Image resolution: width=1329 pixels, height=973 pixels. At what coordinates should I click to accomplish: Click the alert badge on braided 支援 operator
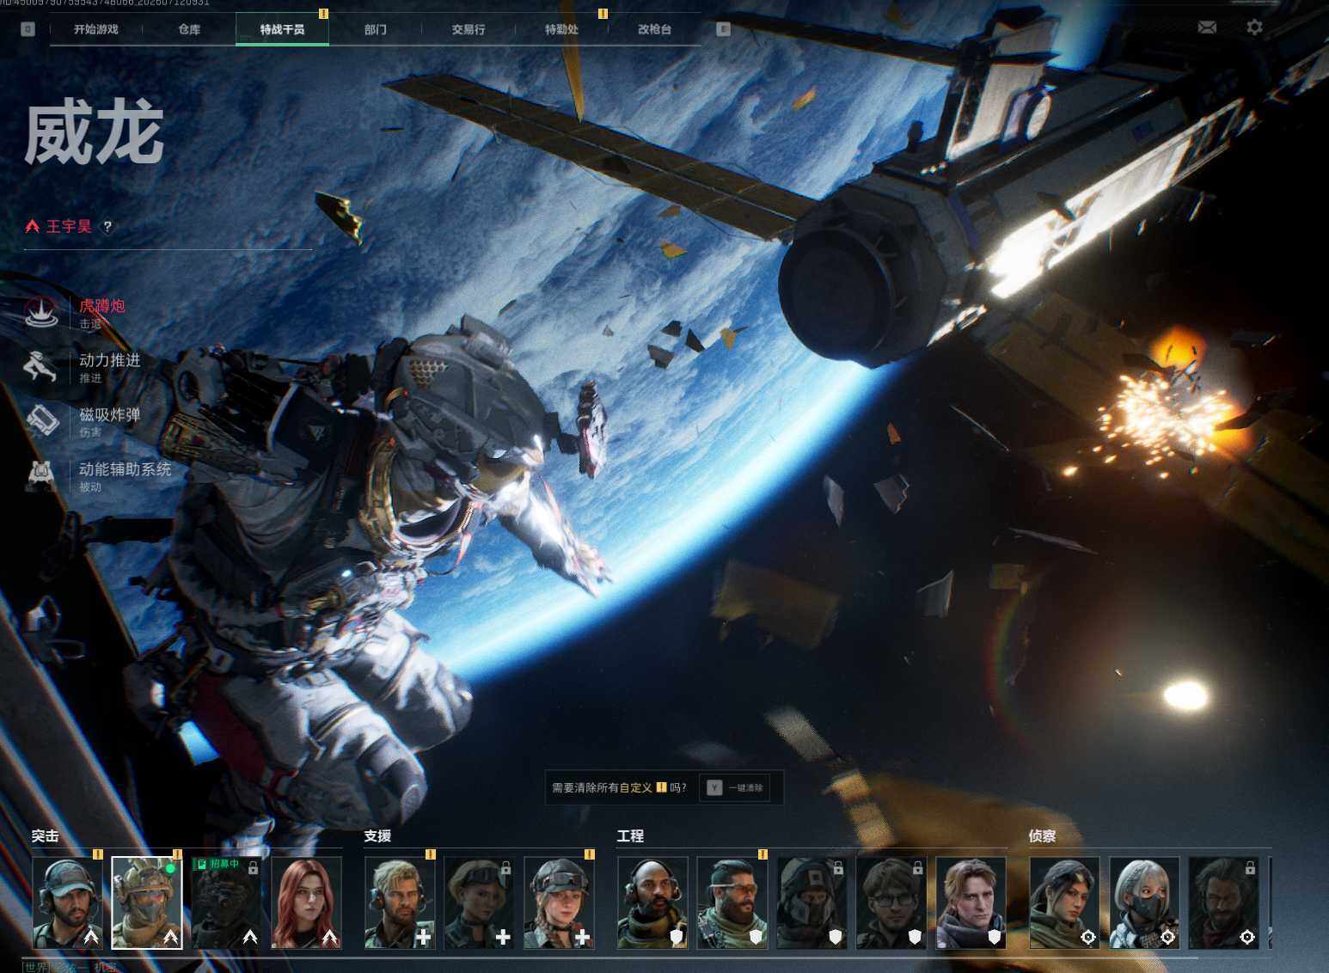(x=589, y=854)
